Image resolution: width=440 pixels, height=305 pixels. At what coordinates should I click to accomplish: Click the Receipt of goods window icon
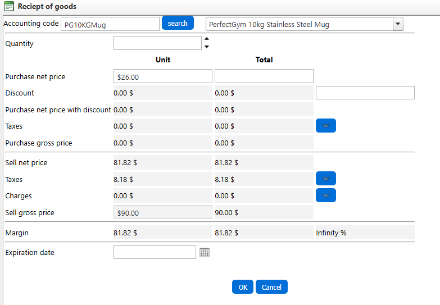pyautogui.click(x=9, y=7)
